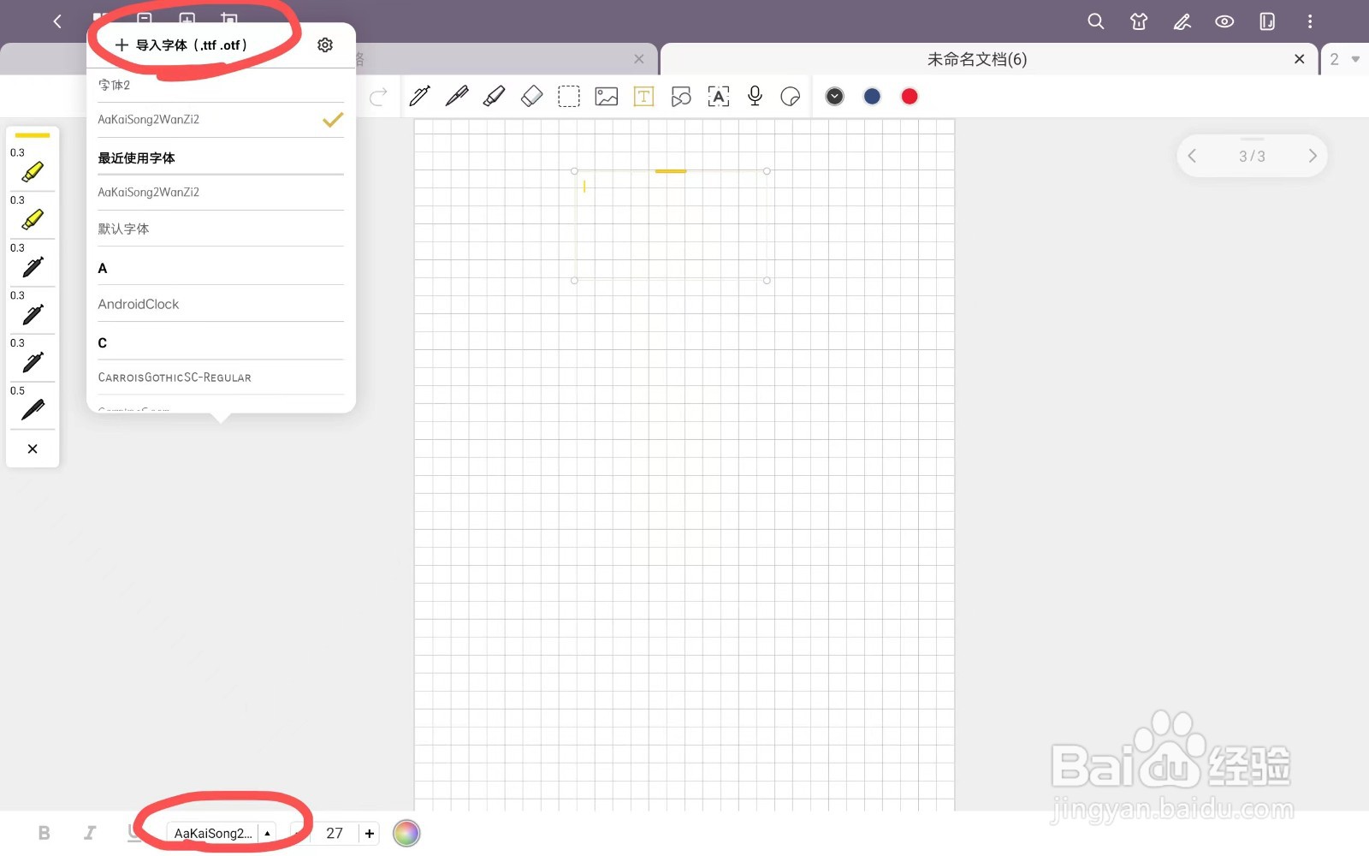This screenshot has height=856, width=1369.
Task: Close the 未命名文档(6) tab
Action: [x=1300, y=59]
